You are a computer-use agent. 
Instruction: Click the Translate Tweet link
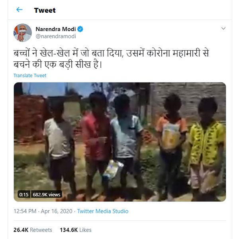[x=30, y=76]
